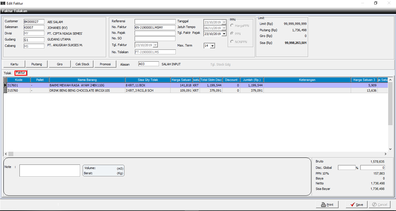Click the Edit Faktur window title icon
This screenshot has height=211, width=396.
point(3,3)
